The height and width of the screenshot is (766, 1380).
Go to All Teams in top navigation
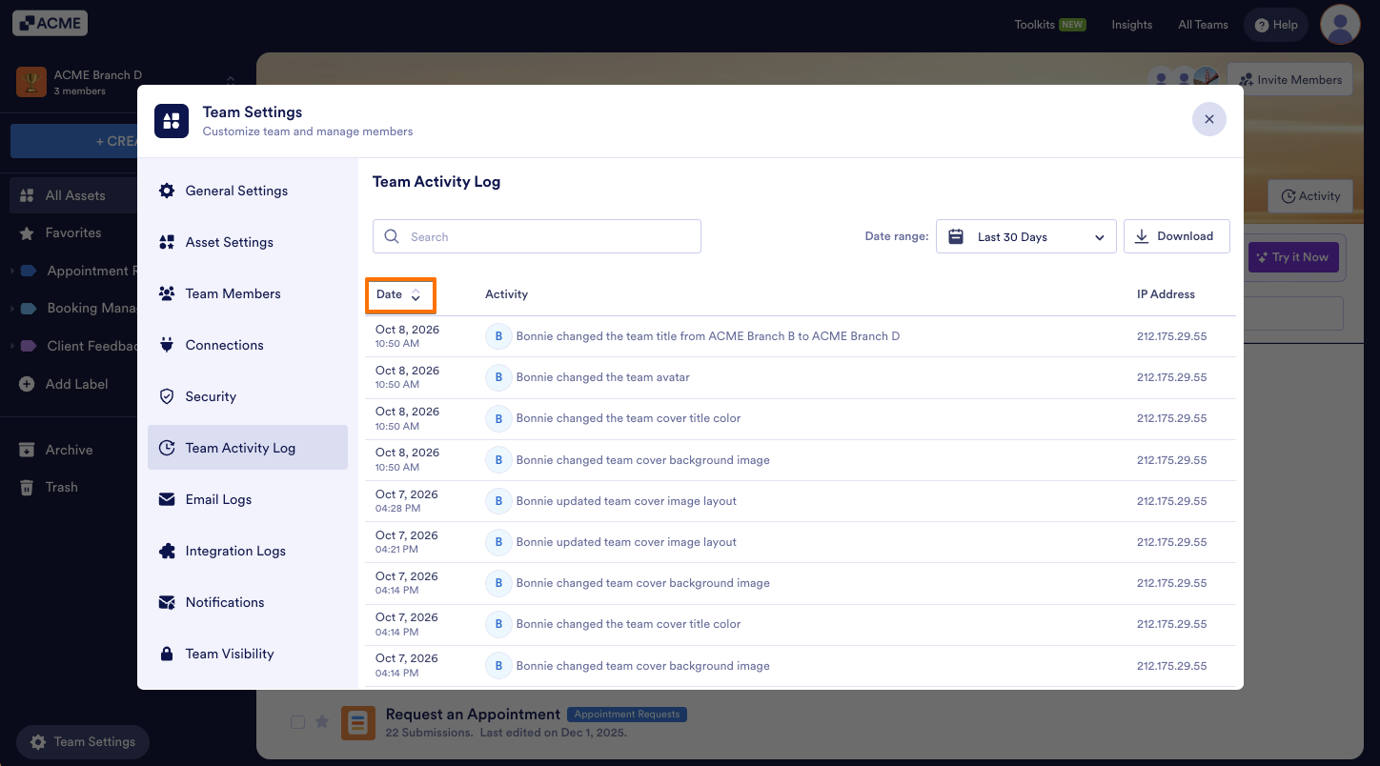pos(1203,25)
